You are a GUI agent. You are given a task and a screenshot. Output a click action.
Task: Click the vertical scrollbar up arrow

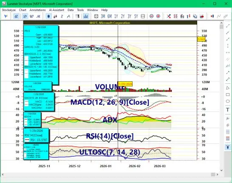(221, 23)
